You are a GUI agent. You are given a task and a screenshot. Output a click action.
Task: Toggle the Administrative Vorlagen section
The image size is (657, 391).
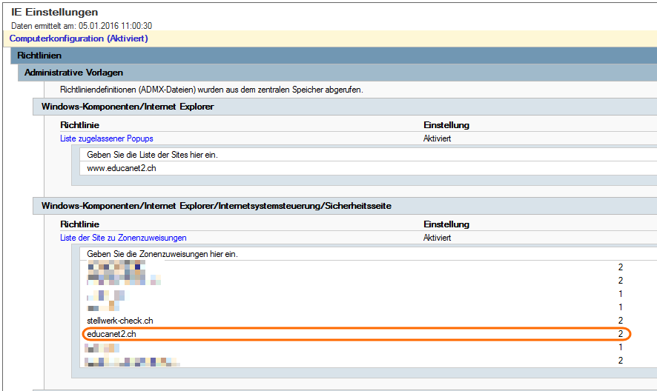tap(73, 73)
